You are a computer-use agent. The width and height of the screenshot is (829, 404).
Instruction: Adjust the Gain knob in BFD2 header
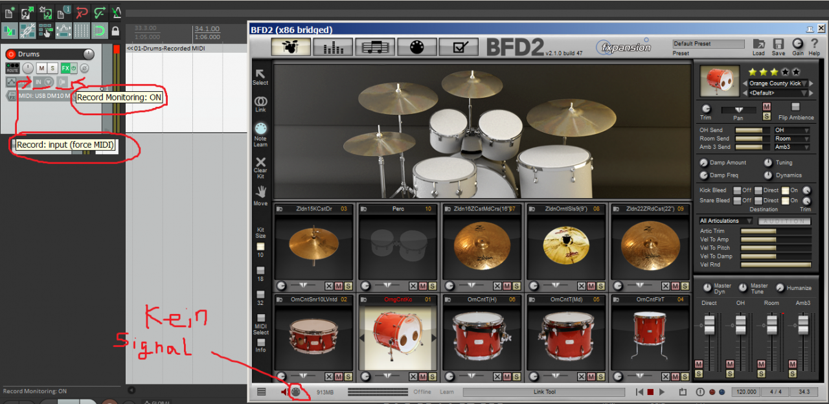click(x=797, y=44)
